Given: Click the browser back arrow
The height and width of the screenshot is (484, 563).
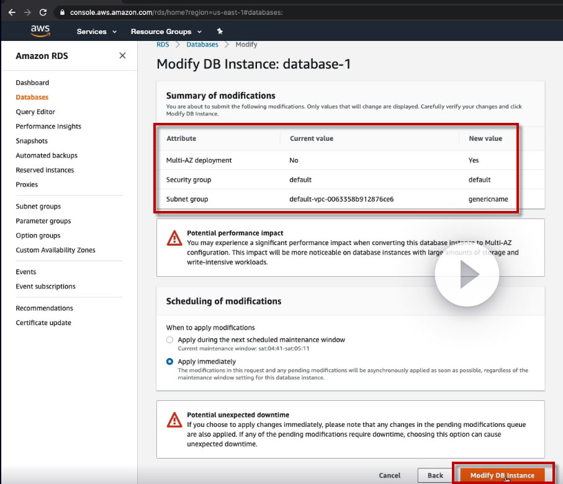Looking at the screenshot, I should tap(12, 12).
